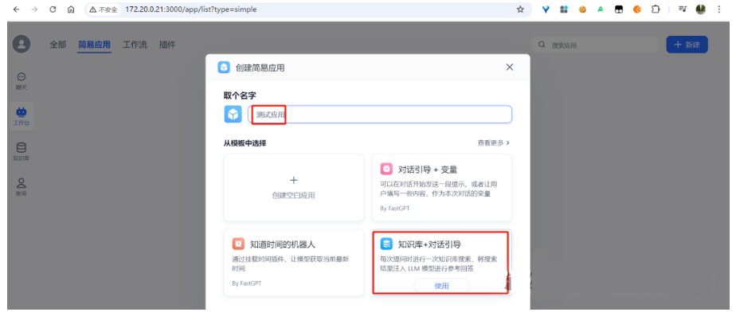The width and height of the screenshot is (736, 316).
Task: Click the user avatar in the sidebar
Action: point(22,44)
